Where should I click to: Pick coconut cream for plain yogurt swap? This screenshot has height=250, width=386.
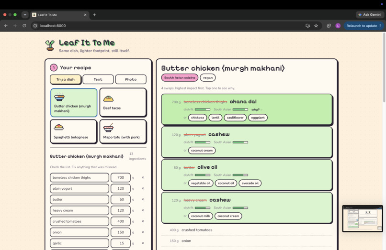coord(202,151)
